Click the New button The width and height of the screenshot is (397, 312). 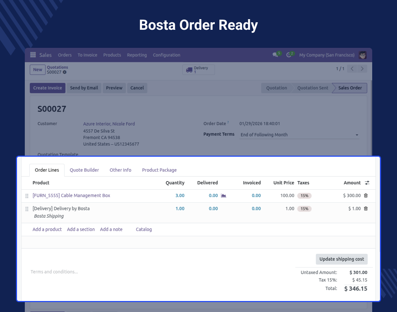(38, 69)
